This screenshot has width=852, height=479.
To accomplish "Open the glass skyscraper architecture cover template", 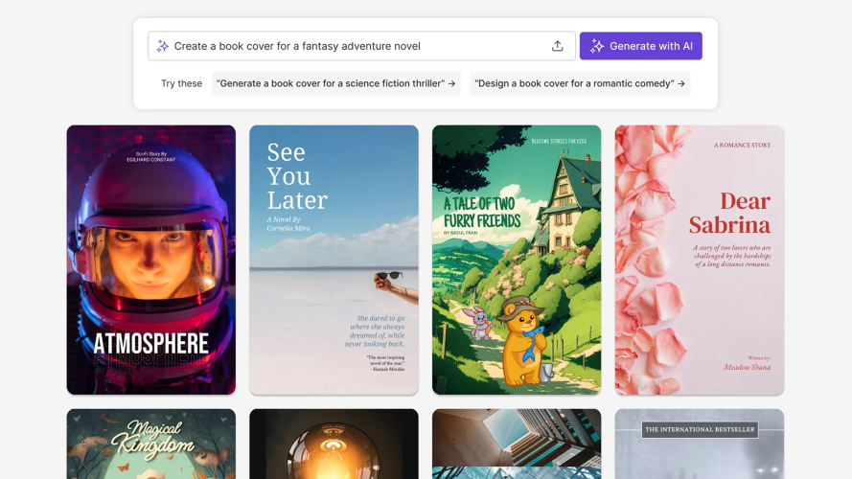I will (x=517, y=444).
